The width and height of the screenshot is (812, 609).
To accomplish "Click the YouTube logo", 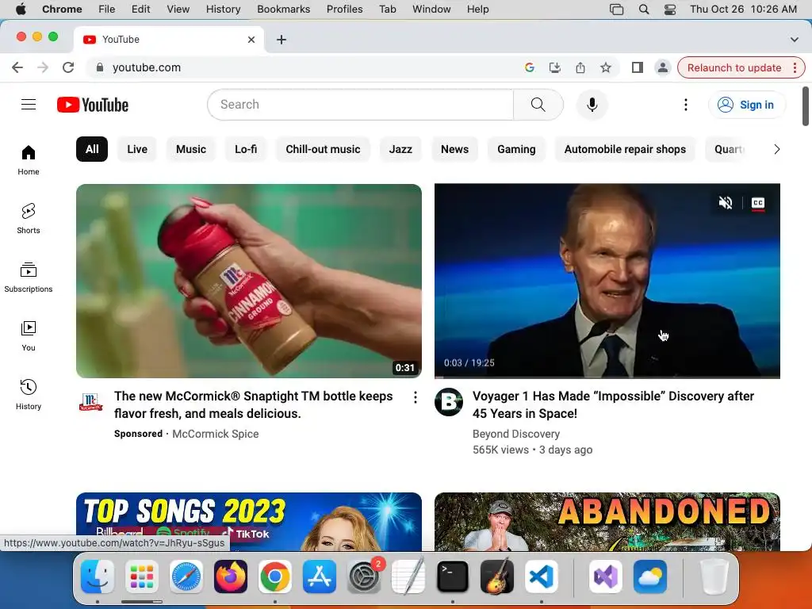I will click(93, 105).
